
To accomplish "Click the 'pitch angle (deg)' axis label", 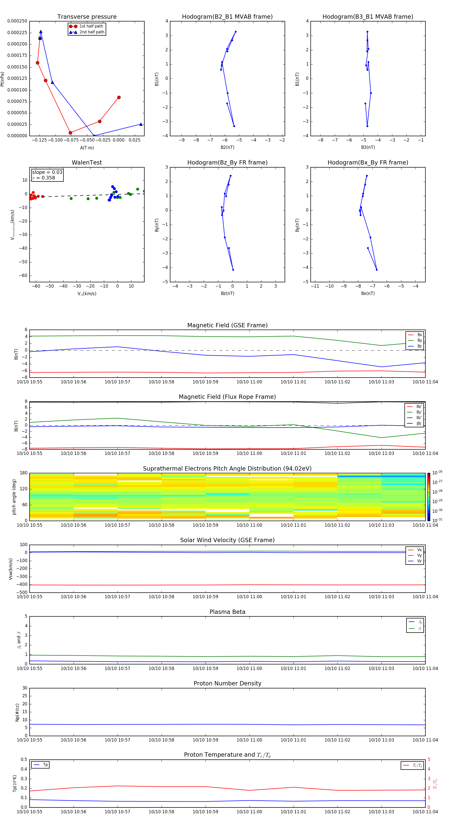I will 14,497.
